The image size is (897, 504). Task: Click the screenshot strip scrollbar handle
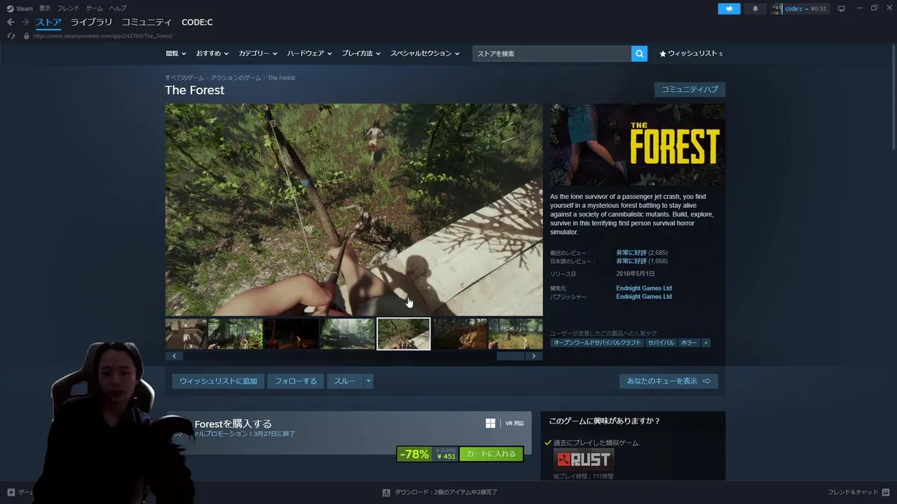coord(510,356)
